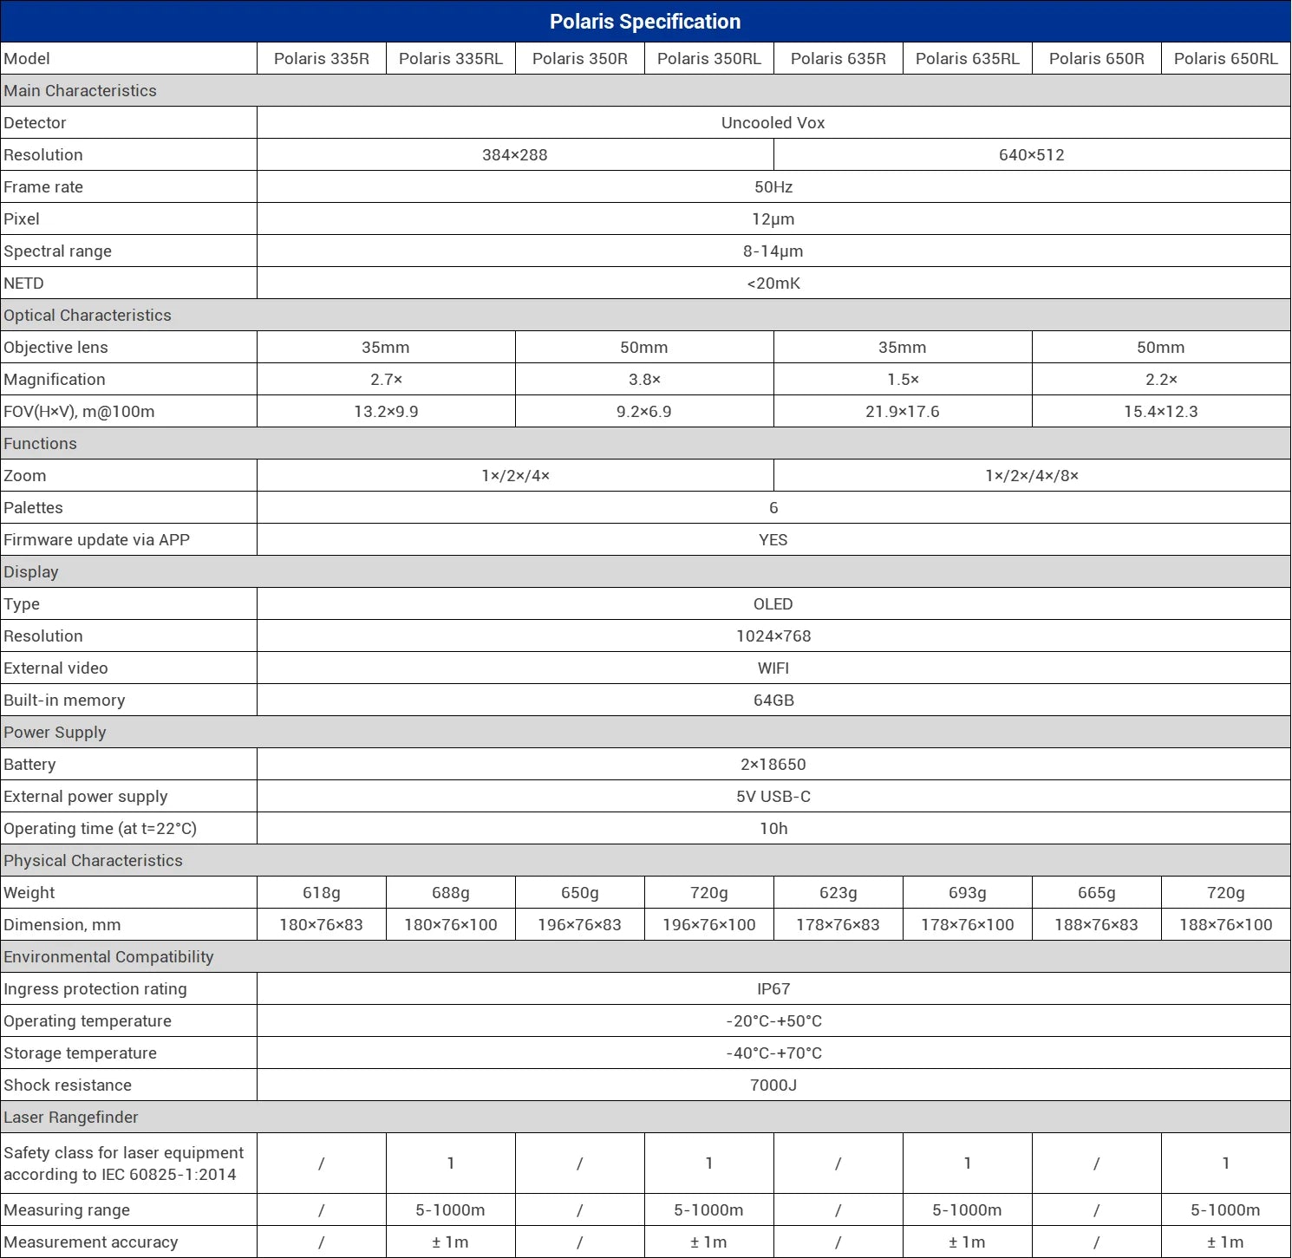Image resolution: width=1292 pixels, height=1258 pixels.
Task: Click the "Polaris 350RL" column header
Action: pos(709,58)
